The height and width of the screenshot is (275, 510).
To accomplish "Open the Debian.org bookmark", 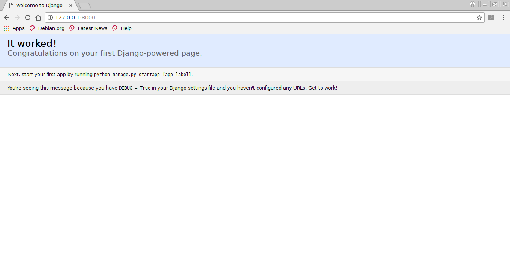I will pos(47,28).
